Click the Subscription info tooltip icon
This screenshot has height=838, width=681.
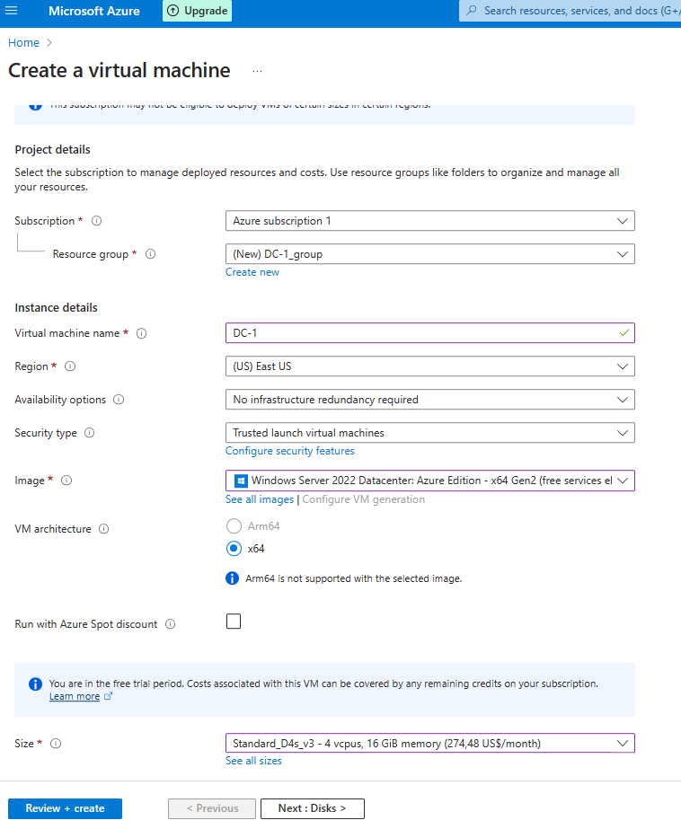(95, 220)
